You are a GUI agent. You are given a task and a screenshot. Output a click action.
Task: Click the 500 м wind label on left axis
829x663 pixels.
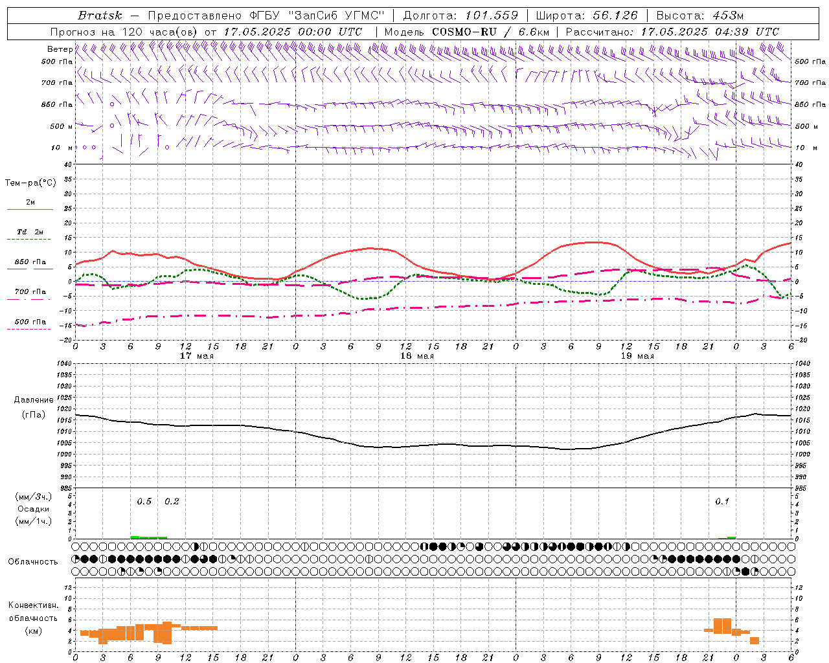click(x=61, y=126)
